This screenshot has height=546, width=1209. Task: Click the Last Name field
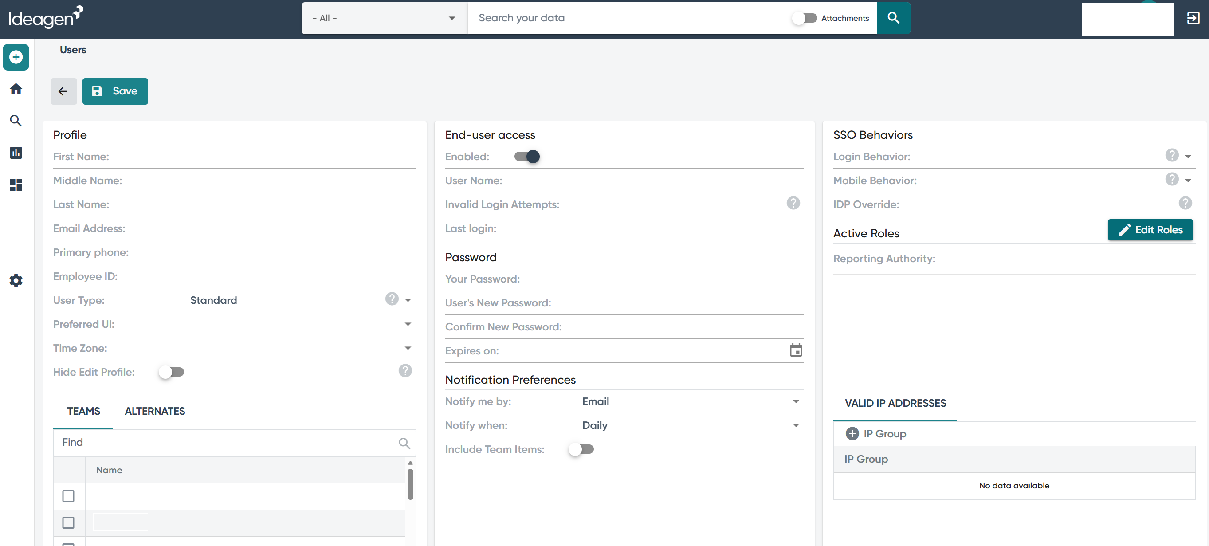234,204
